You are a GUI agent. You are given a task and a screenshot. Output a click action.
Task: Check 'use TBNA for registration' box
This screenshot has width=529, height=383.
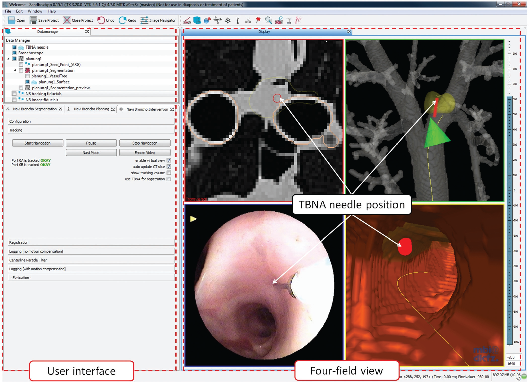pos(169,179)
